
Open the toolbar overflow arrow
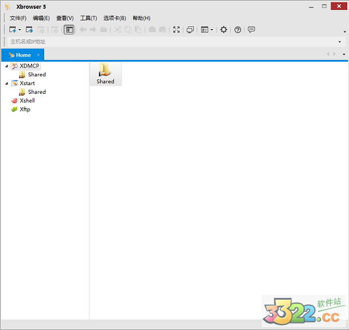point(345,32)
